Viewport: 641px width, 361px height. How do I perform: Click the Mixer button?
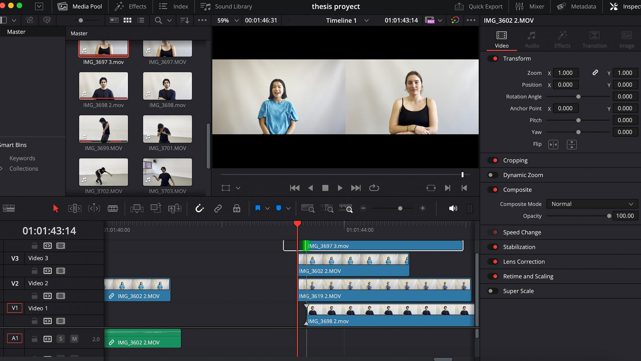pos(530,6)
